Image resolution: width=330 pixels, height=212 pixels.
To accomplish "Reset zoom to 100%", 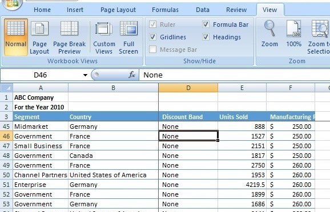I will pyautogui.click(x=293, y=34).
